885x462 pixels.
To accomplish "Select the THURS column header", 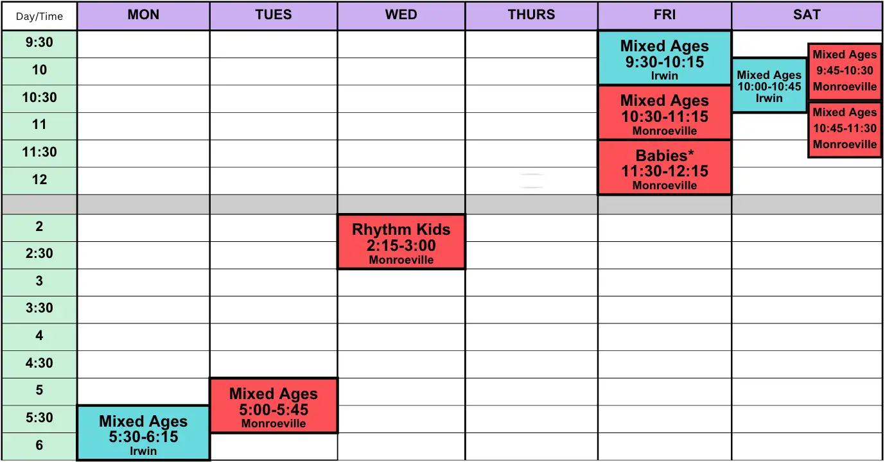I will 531,15.
